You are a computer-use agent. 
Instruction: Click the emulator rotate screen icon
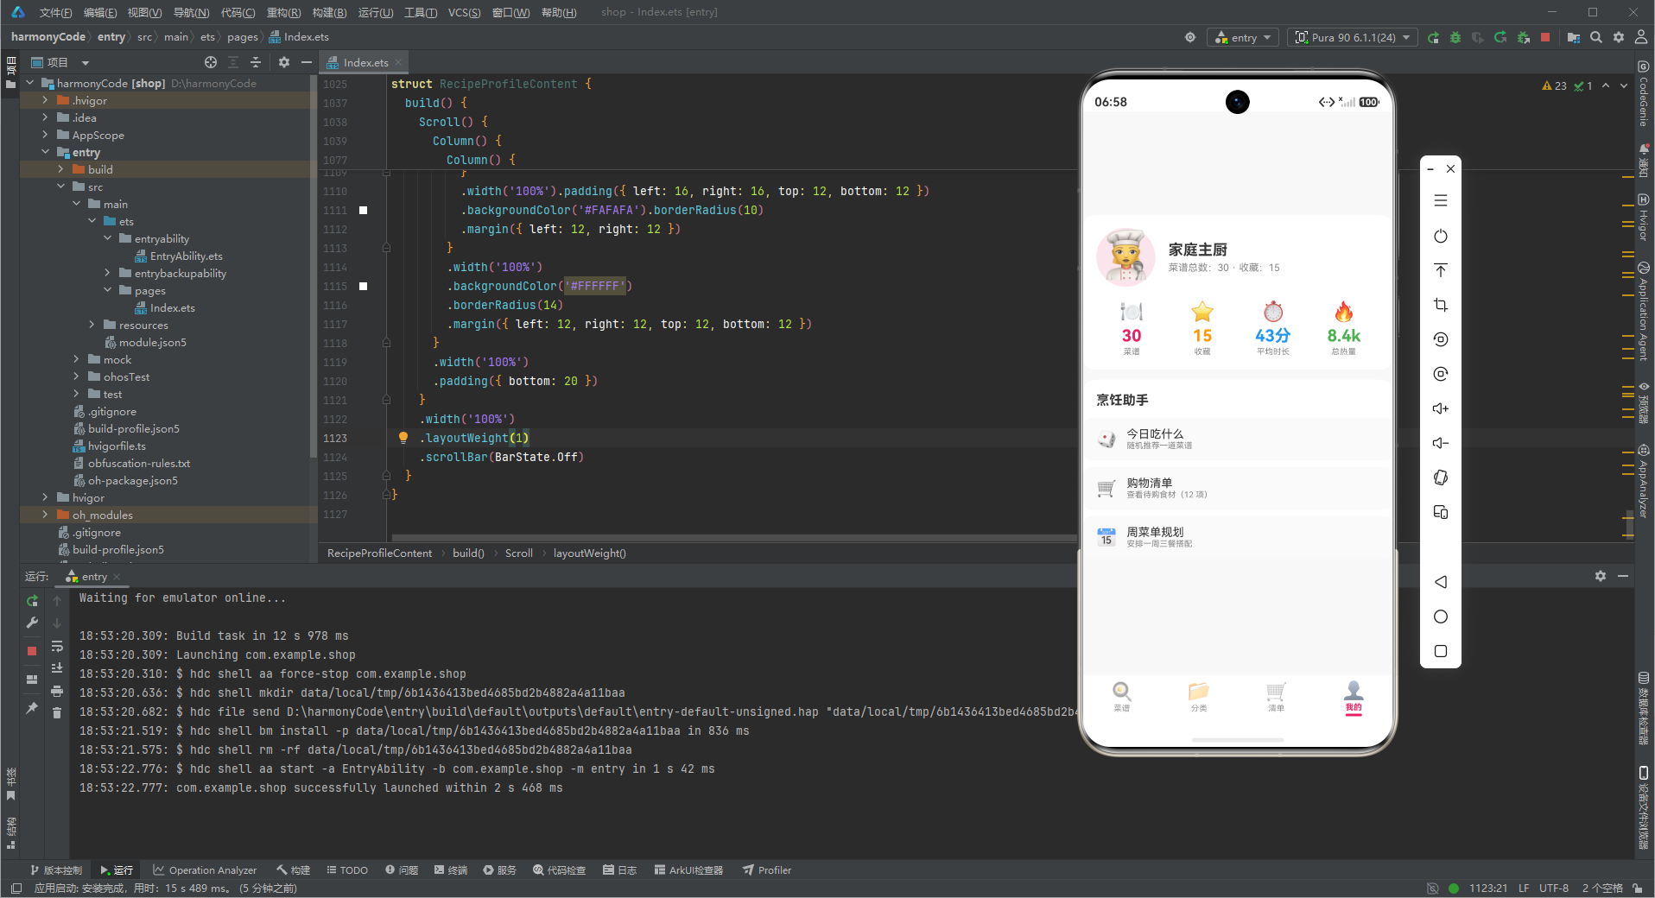click(x=1441, y=477)
